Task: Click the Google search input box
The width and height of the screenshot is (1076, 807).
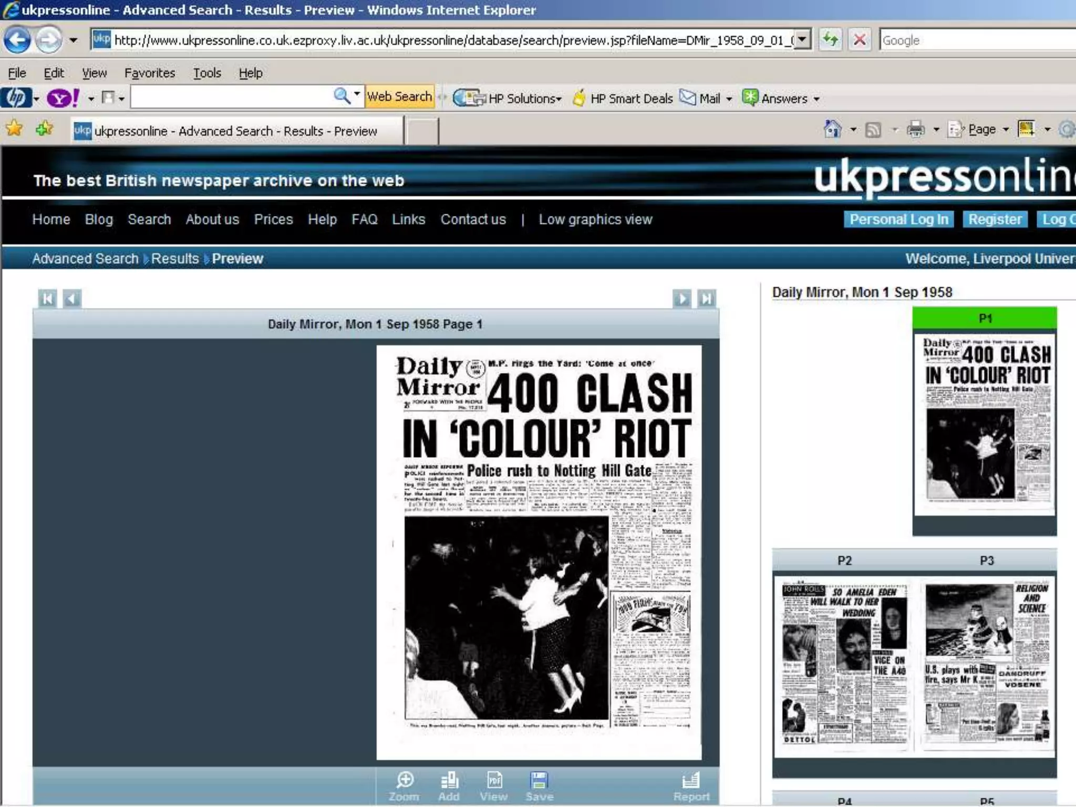Action: 977,40
